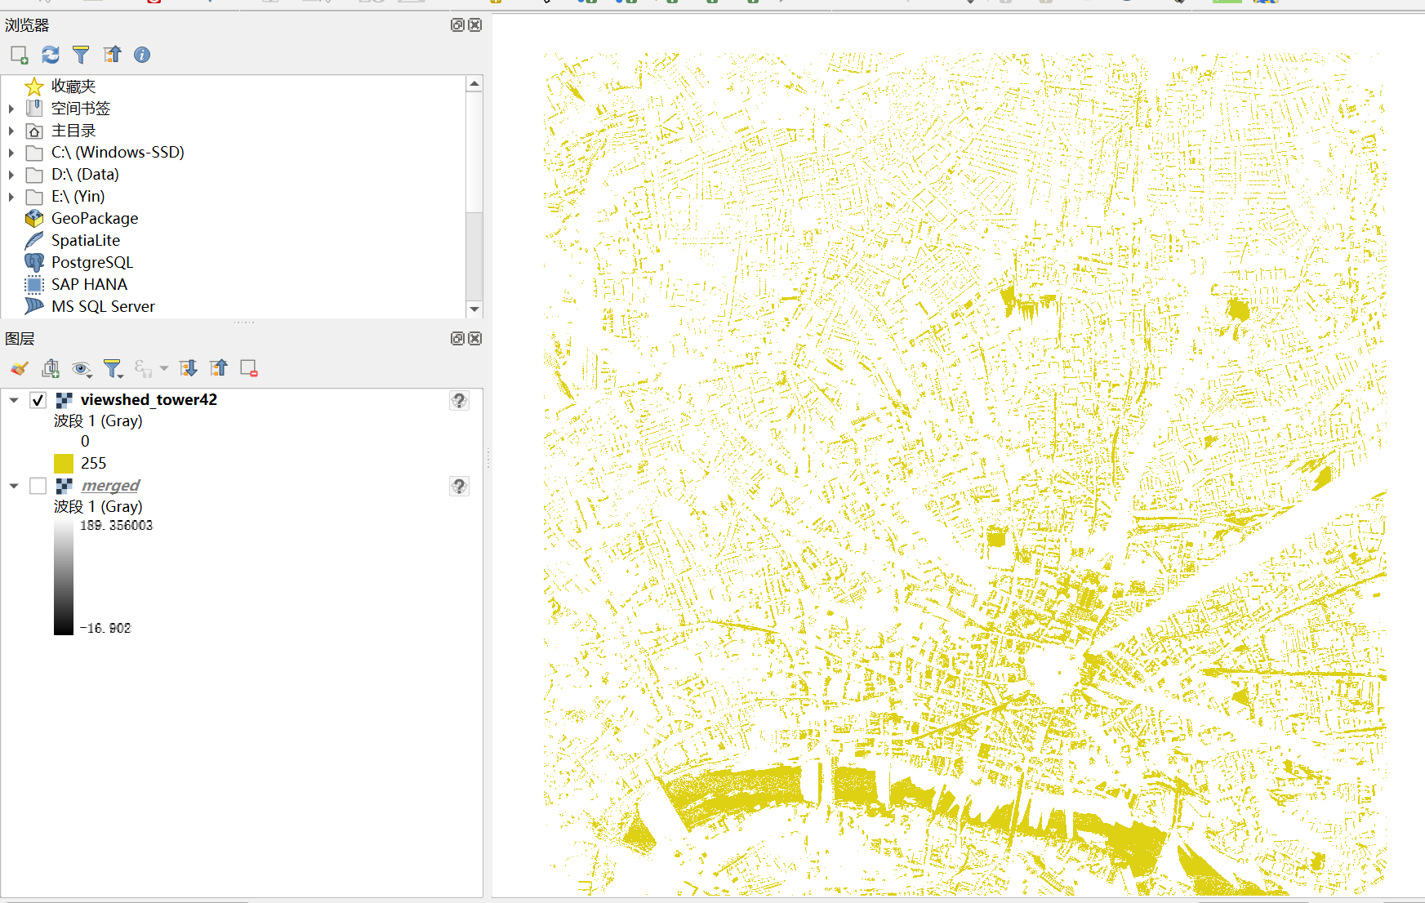Screen dimensions: 1425x903
Task: Collapse viewshed_tower42 layer legend
Action: coord(14,400)
